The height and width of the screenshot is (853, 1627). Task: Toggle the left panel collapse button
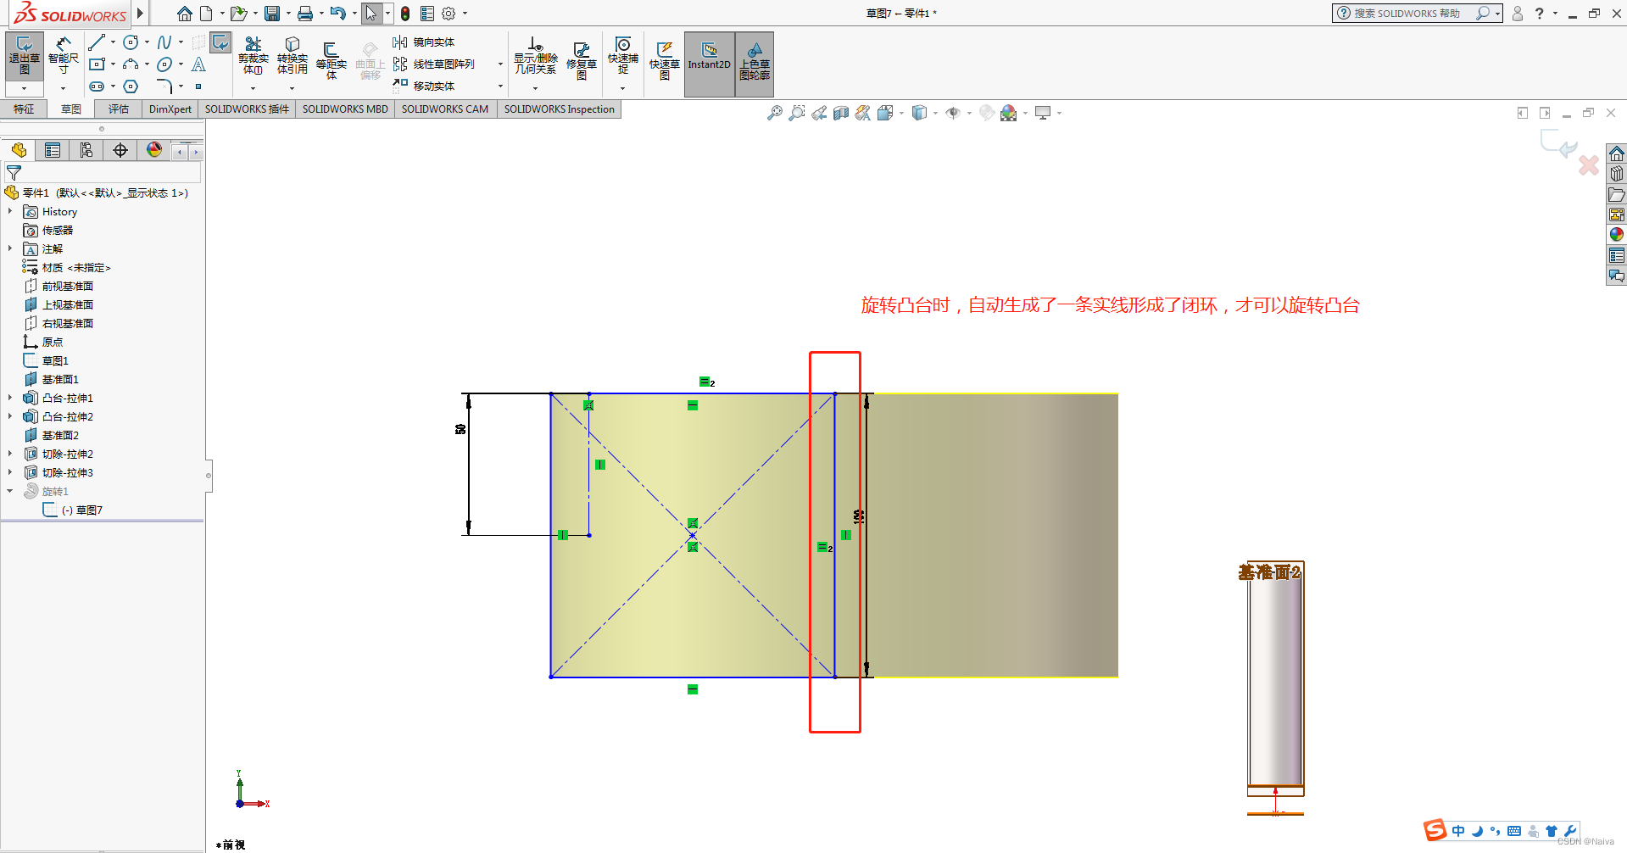1522,113
